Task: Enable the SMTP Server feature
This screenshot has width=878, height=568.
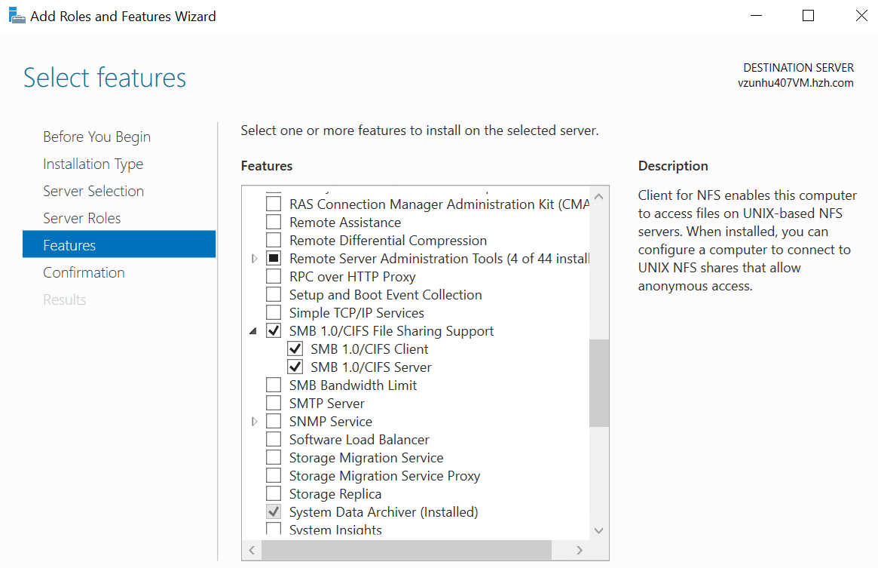Action: click(274, 403)
